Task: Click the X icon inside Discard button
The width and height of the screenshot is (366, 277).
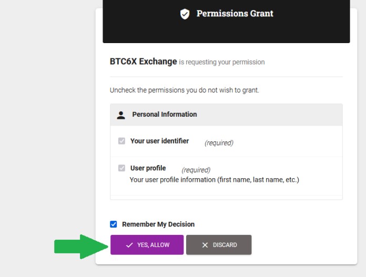Action: click(205, 245)
